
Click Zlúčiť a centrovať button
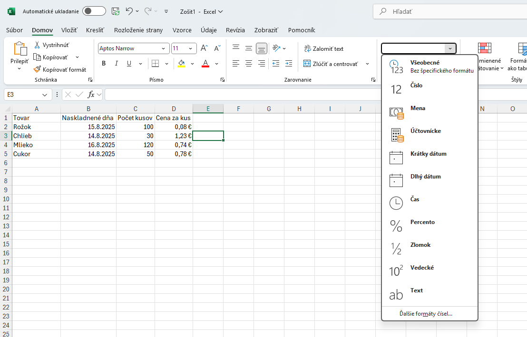331,64
